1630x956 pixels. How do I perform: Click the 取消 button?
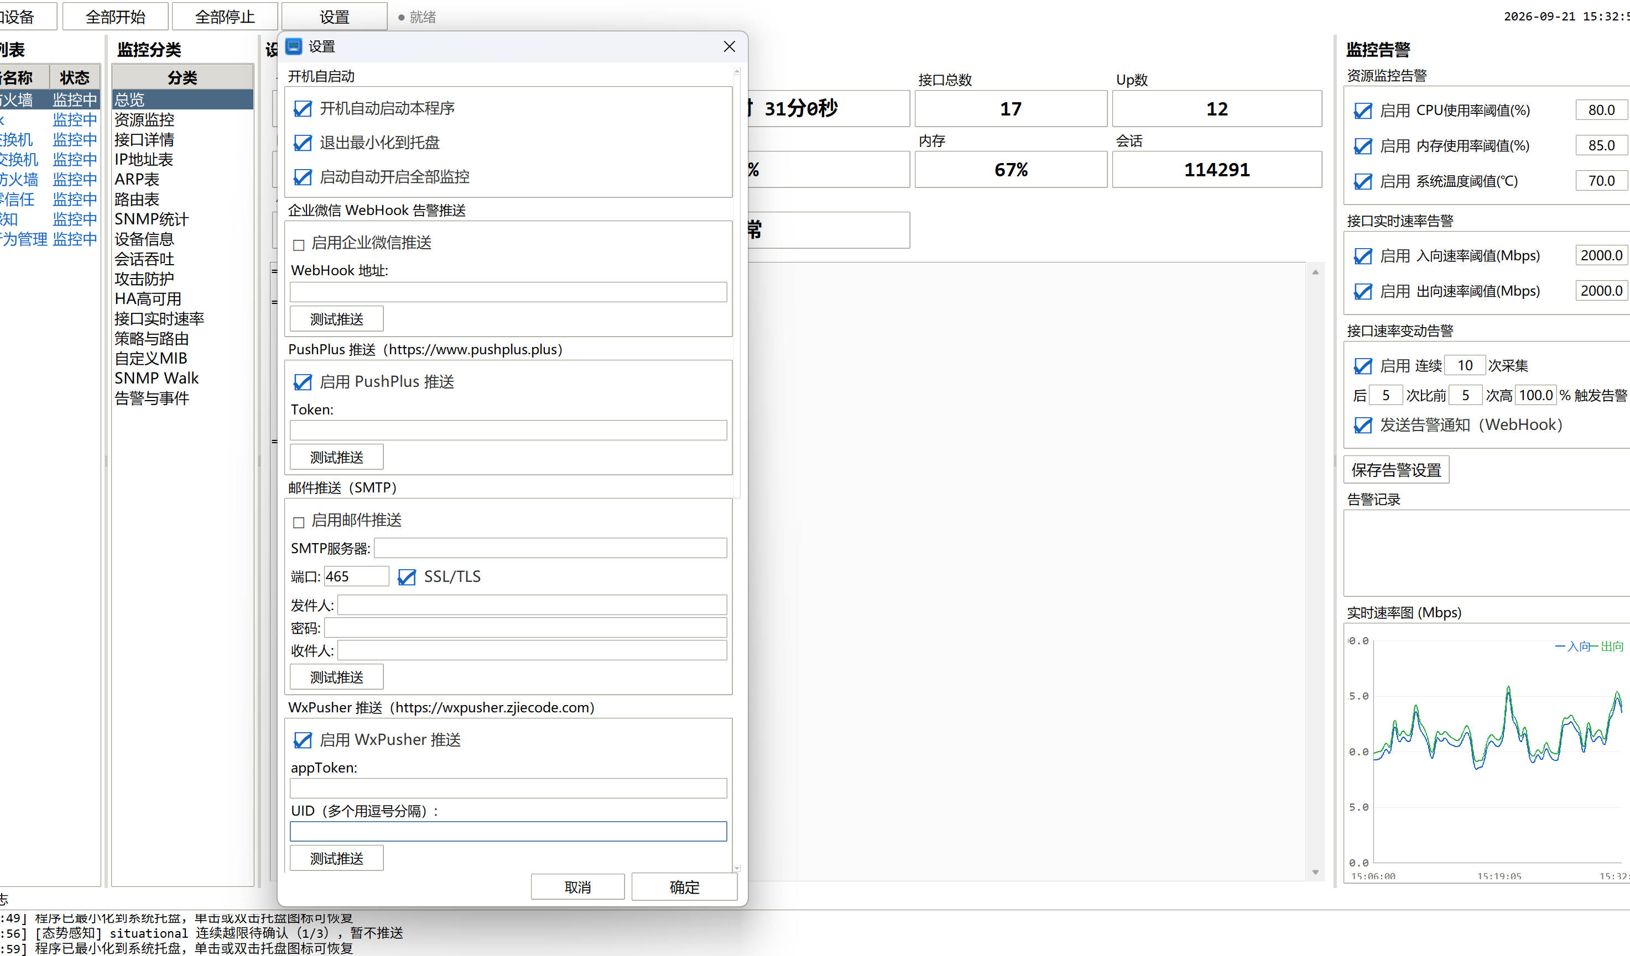point(577,887)
